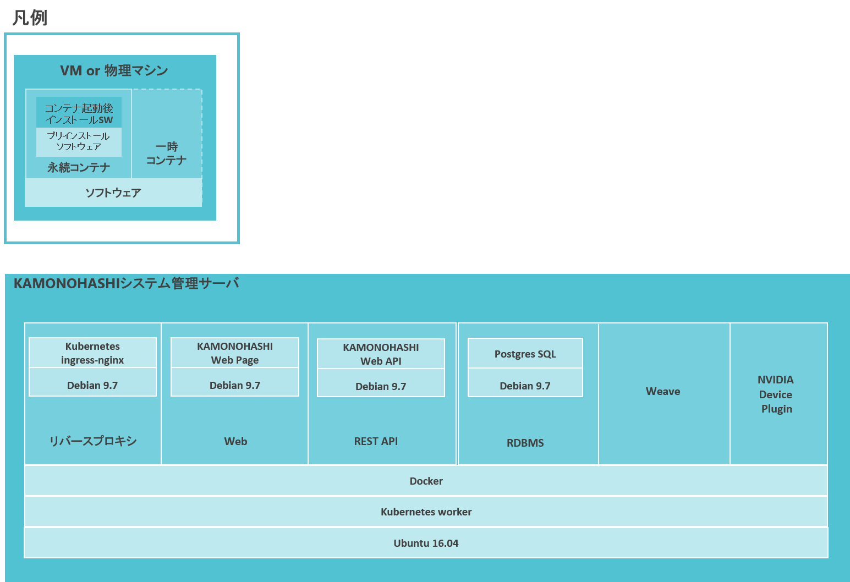
Task: Click the RDBMS label
Action: 524,442
